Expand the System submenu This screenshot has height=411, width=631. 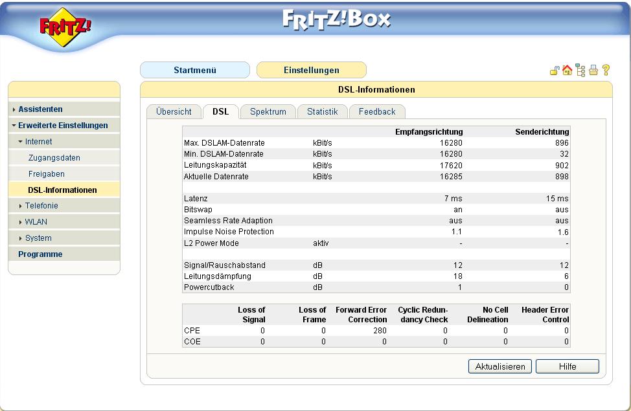click(38, 238)
